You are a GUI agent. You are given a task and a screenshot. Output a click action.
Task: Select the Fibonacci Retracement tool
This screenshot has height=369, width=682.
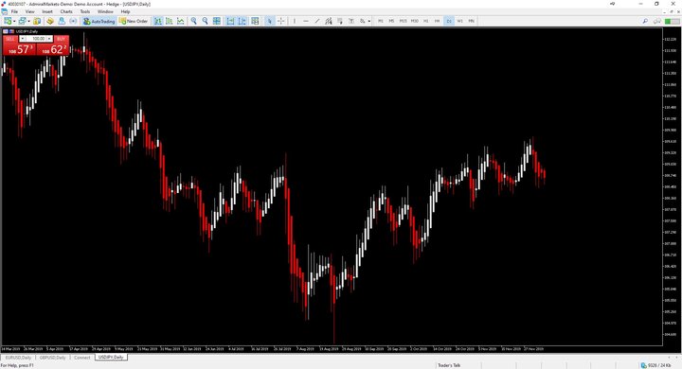pos(340,21)
